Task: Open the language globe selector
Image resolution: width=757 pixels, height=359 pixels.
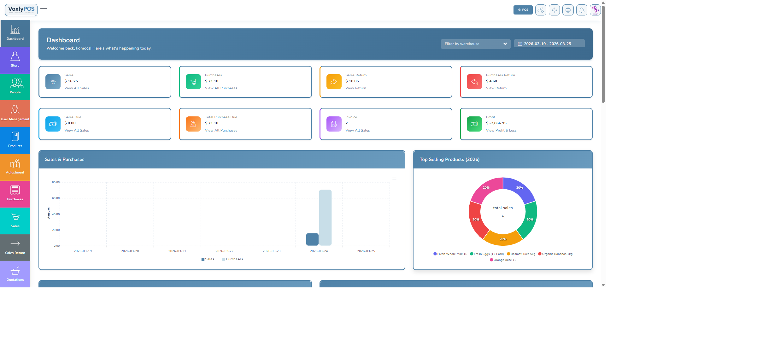Action: coord(568,10)
